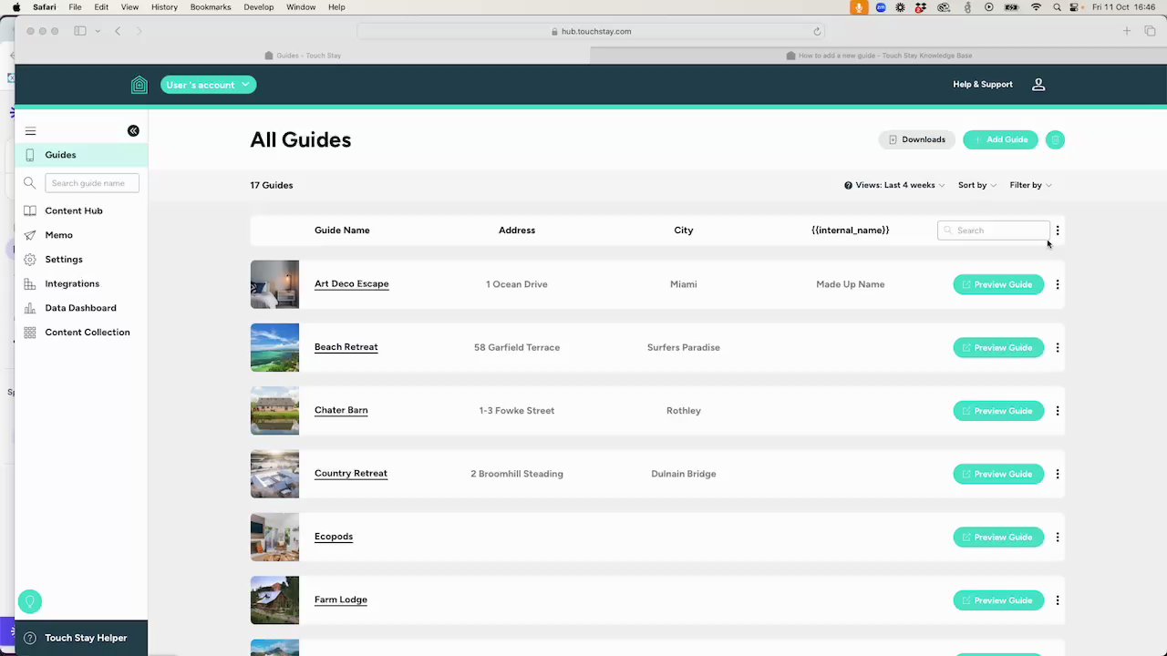Open three-dot menu for Chater Barn

click(1058, 411)
